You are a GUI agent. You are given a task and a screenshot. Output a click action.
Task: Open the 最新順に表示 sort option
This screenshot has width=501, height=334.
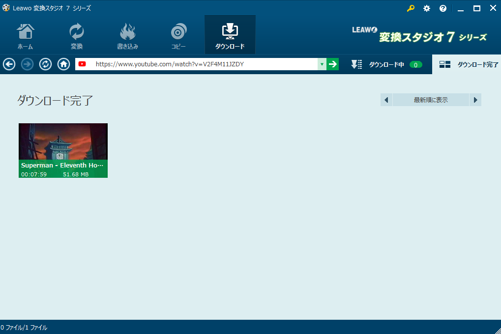(x=431, y=100)
